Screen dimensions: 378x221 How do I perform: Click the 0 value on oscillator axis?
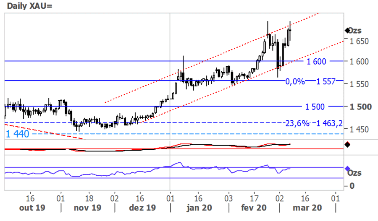click(352, 186)
